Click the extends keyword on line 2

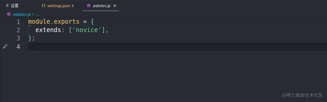[48, 30]
